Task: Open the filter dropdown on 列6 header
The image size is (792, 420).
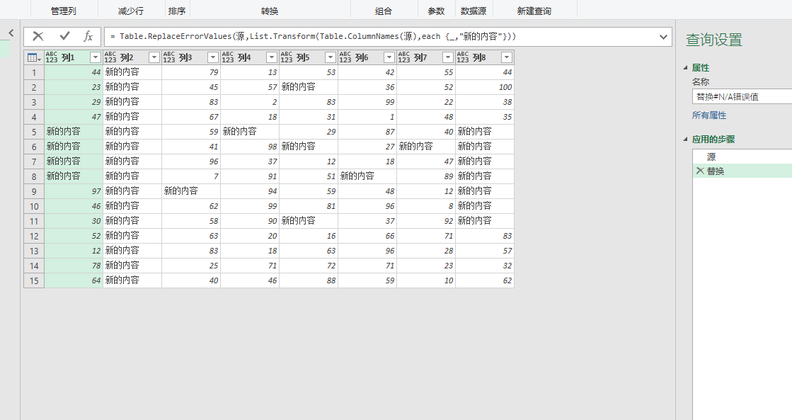Action: 389,57
